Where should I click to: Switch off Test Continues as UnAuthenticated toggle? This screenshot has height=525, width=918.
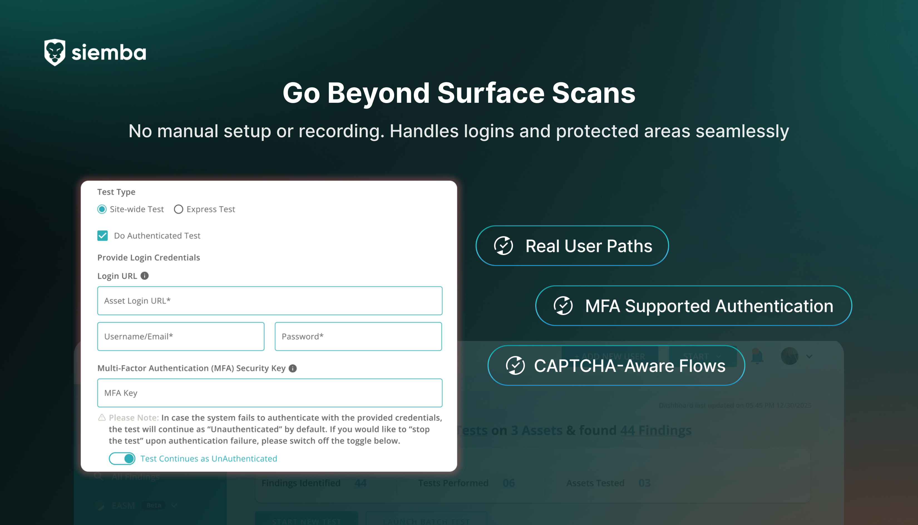click(122, 459)
